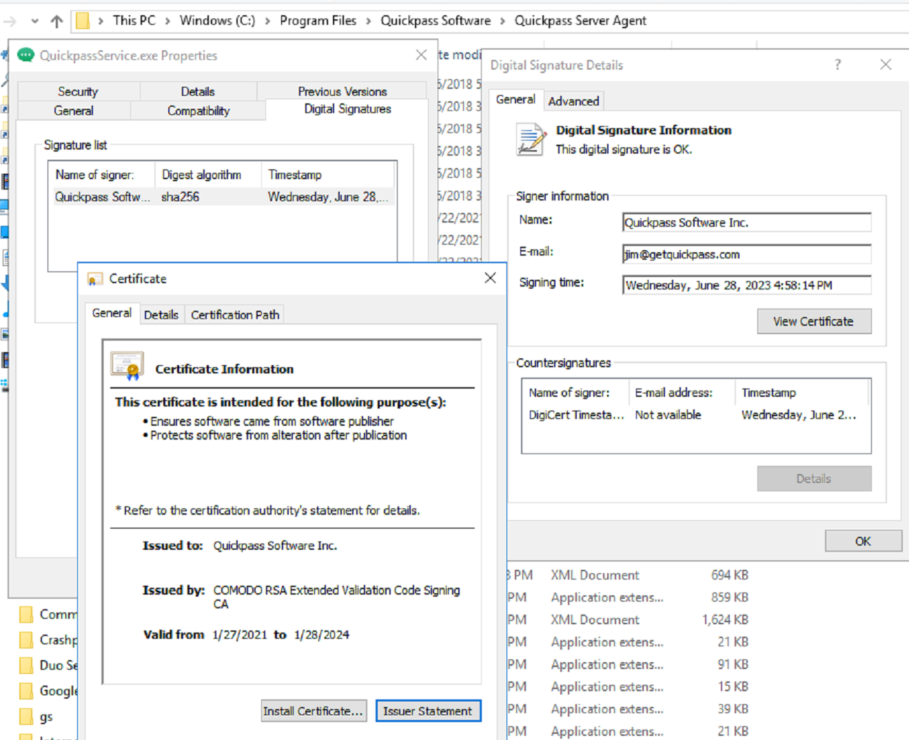Open recent locations dropdown chevron in Explorer
This screenshot has width=909, height=740.
(x=35, y=21)
